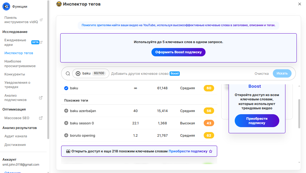Uncheck the selected baku keyword

[66, 88]
